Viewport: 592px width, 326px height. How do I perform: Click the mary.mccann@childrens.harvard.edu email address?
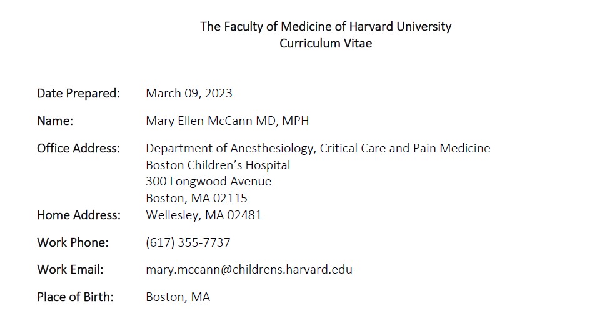click(249, 270)
